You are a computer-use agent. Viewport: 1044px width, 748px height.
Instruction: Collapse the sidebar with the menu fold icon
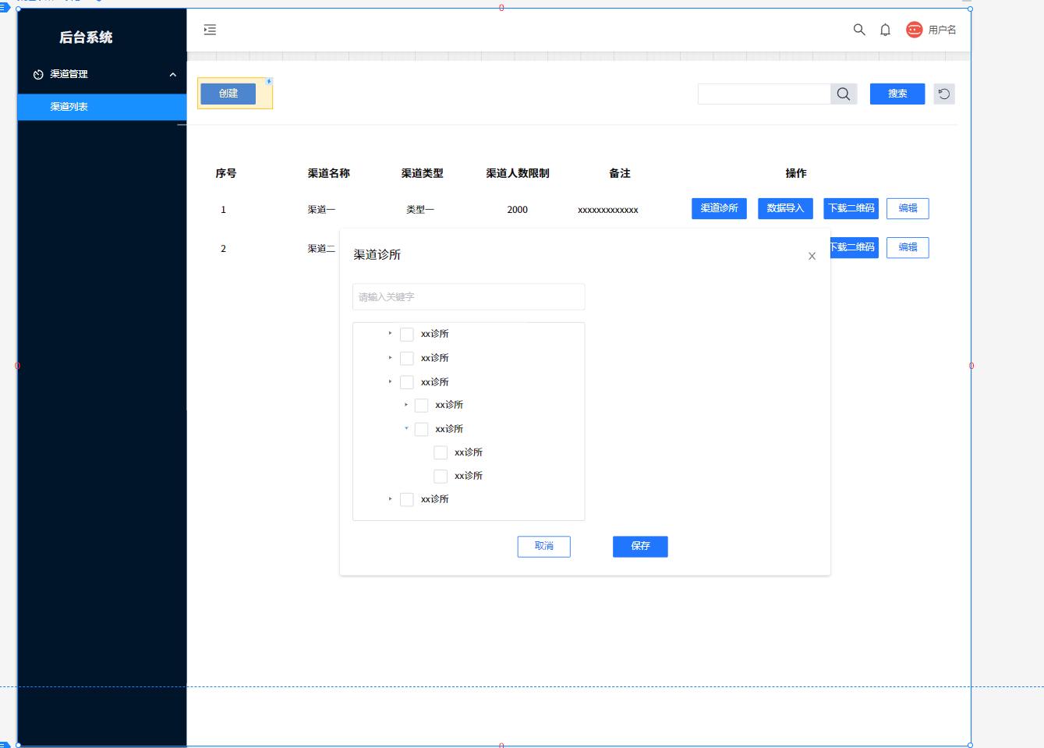pos(210,30)
